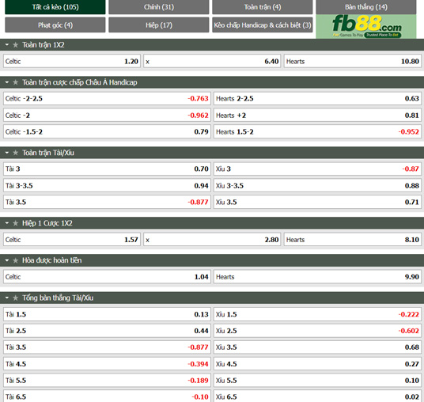Select Tài 3 at 0.70
Image resolution: width=424 pixels, height=402 pixels.
[x=107, y=169]
